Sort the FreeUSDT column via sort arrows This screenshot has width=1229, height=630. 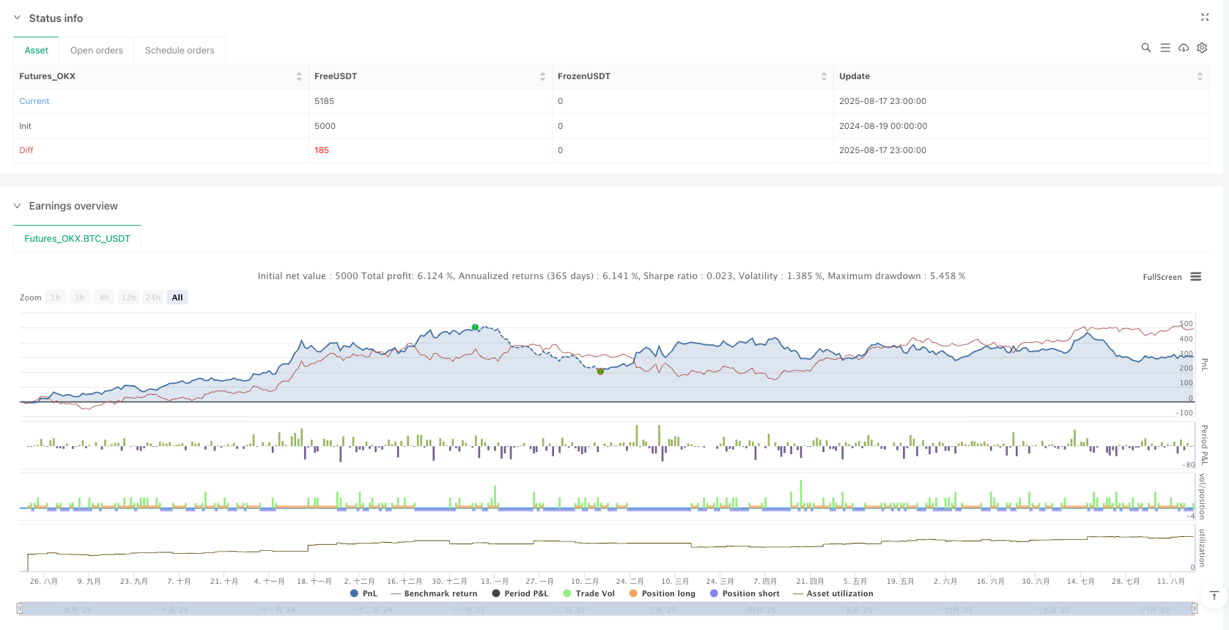pyautogui.click(x=542, y=76)
